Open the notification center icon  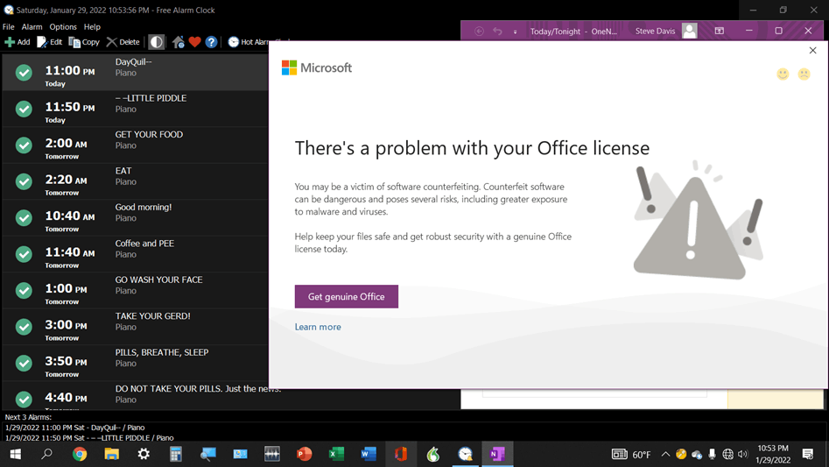pos(808,454)
